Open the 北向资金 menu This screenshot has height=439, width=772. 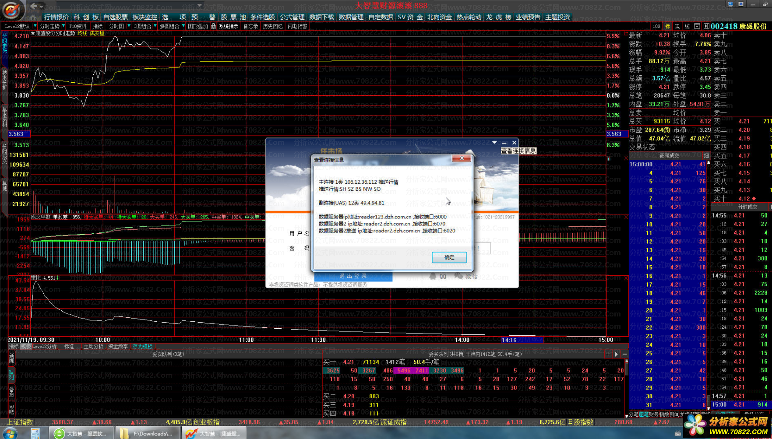[439, 17]
